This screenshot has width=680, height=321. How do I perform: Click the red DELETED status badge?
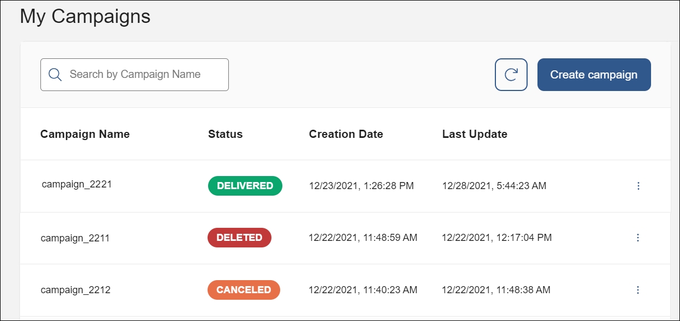click(239, 238)
